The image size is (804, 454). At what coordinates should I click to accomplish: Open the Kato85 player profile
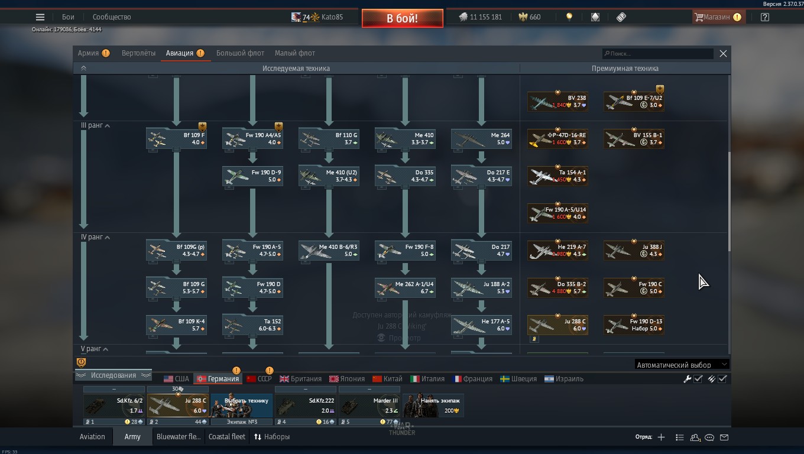point(317,17)
